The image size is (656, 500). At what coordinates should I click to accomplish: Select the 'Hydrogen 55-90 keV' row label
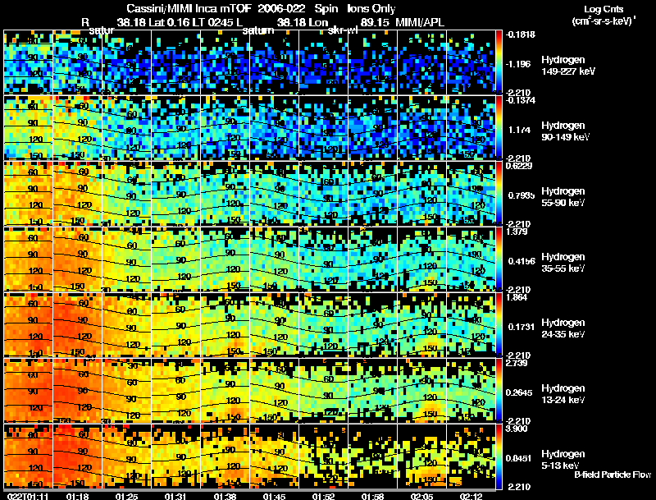pos(563,196)
